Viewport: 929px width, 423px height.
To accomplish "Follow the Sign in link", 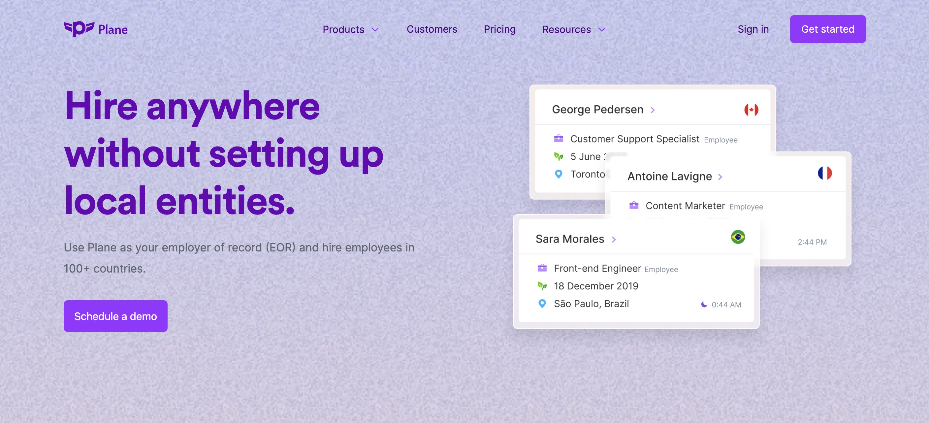I will coord(753,29).
